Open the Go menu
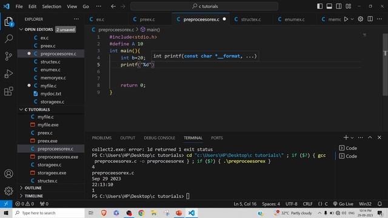Viewport: 388px width, 218px height. [x=85, y=7]
